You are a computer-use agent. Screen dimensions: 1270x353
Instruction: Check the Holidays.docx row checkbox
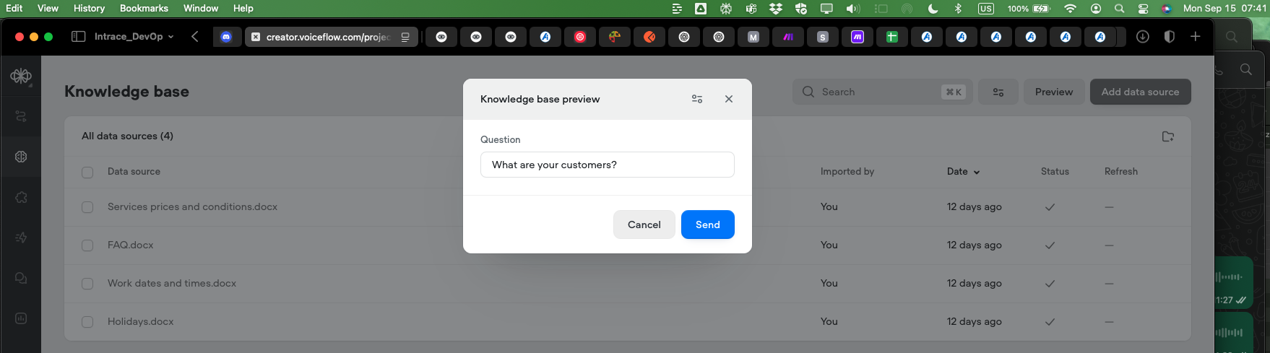point(87,322)
